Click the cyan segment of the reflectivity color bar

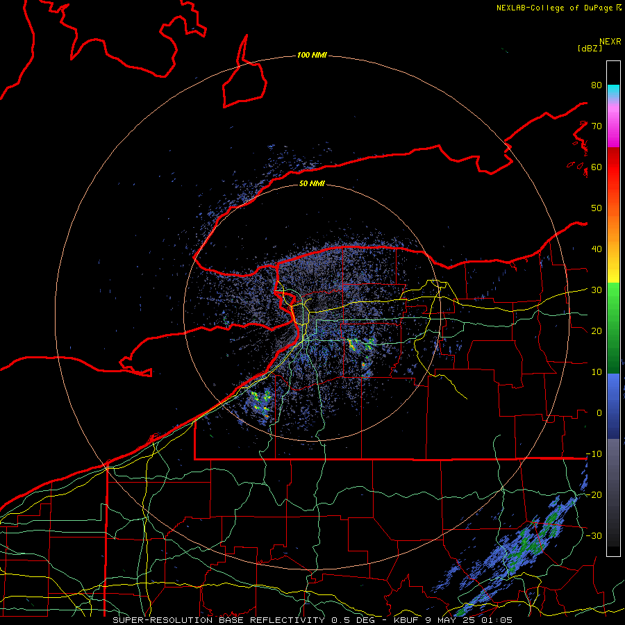(613, 92)
